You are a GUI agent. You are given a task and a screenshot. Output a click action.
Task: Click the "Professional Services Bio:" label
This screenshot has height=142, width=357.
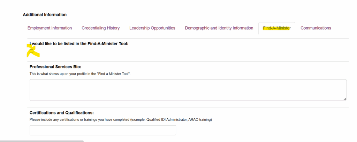coord(55,66)
